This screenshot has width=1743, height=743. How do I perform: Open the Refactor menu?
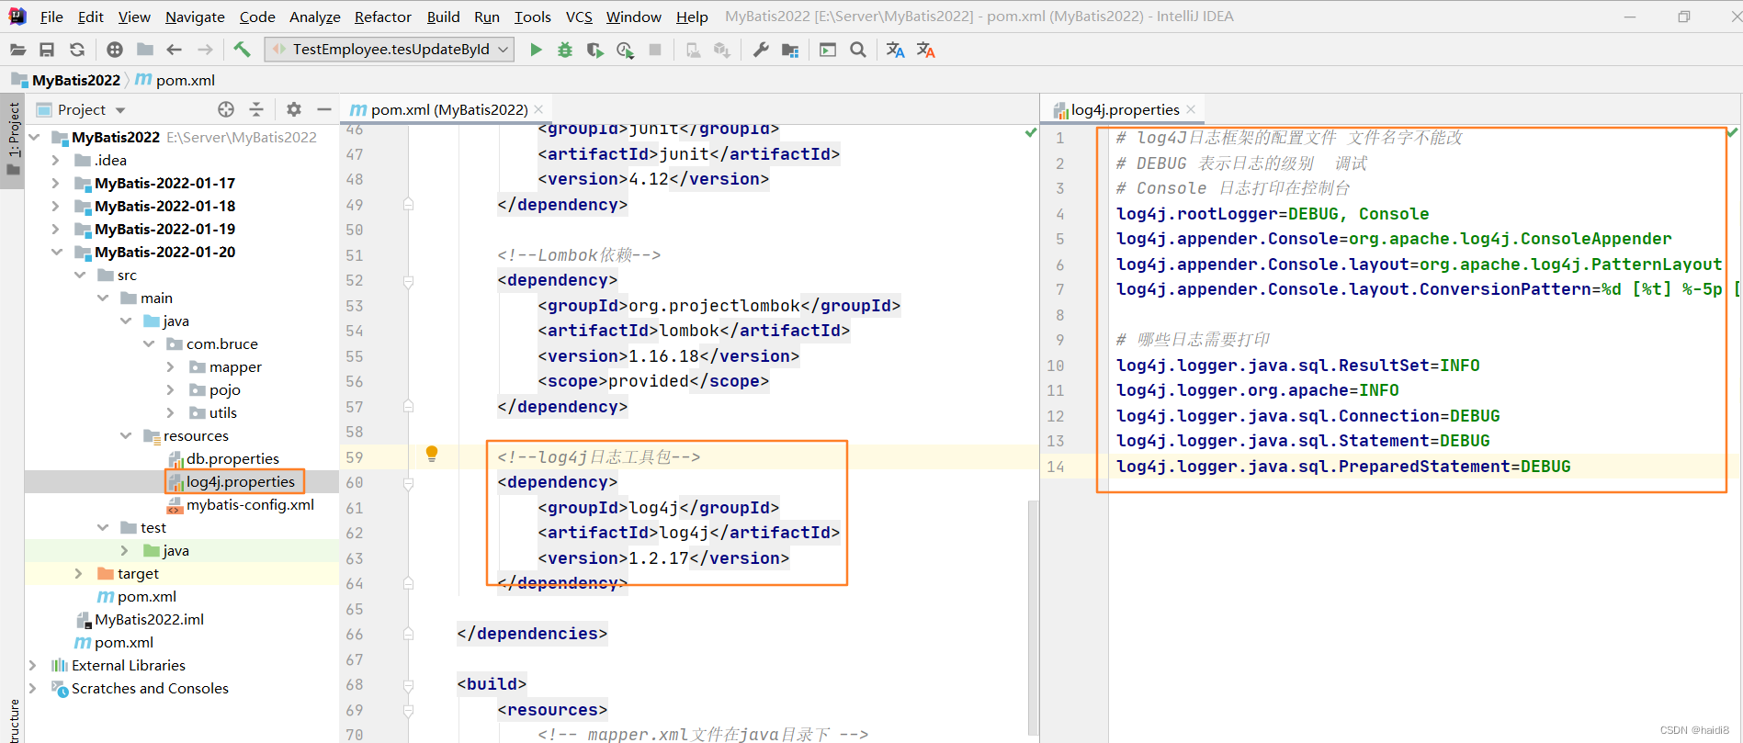pos(383,17)
